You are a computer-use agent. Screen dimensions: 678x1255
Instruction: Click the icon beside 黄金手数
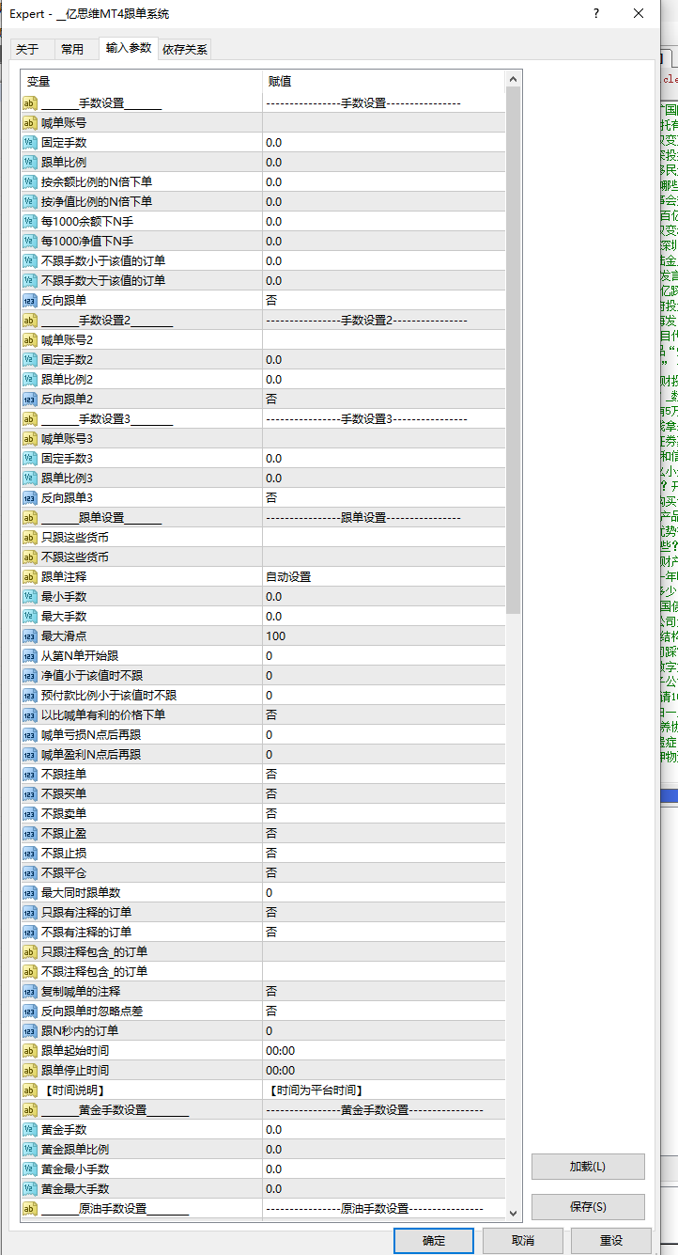(30, 1130)
